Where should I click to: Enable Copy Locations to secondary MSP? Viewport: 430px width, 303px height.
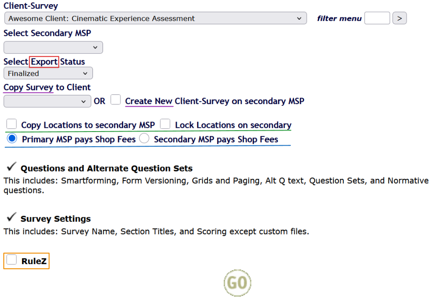pyautogui.click(x=11, y=124)
